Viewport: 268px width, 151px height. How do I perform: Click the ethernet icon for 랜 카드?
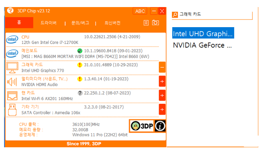pos(12,96)
